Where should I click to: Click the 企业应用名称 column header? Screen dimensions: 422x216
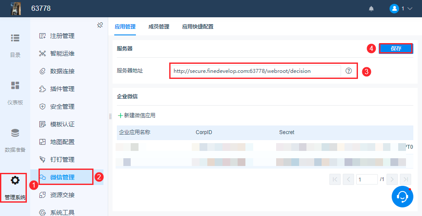click(135, 132)
